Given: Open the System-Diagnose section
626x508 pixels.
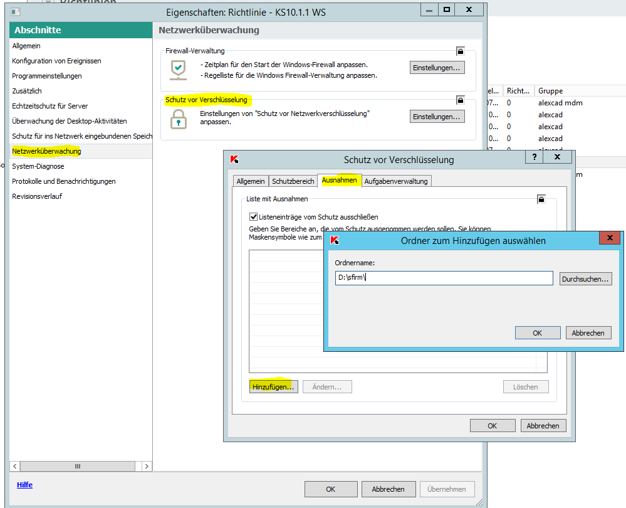Looking at the screenshot, I should pyautogui.click(x=81, y=166).
